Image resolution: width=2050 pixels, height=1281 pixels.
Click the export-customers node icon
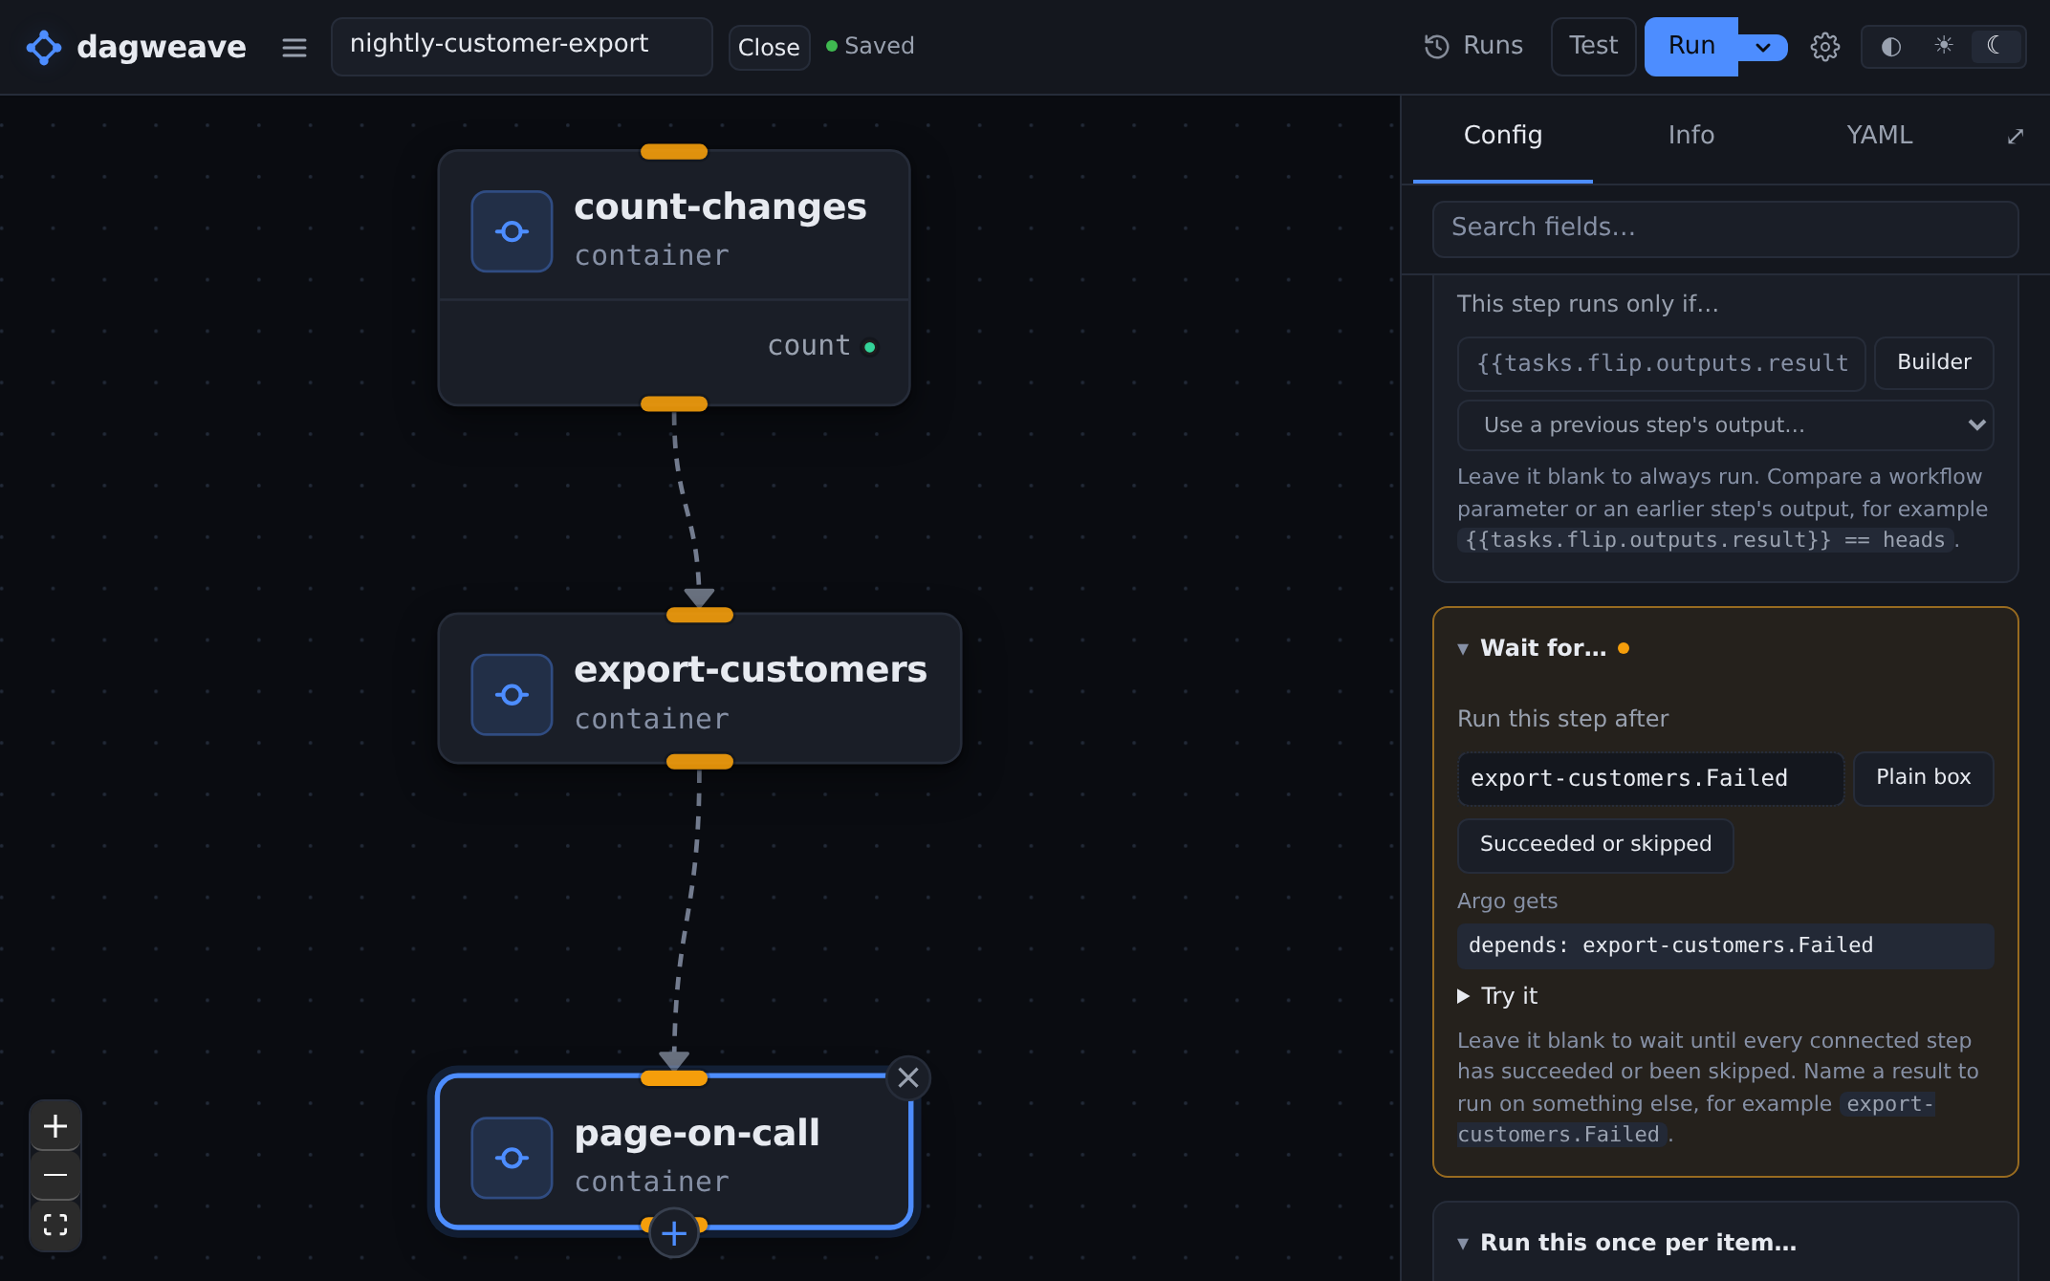point(512,695)
